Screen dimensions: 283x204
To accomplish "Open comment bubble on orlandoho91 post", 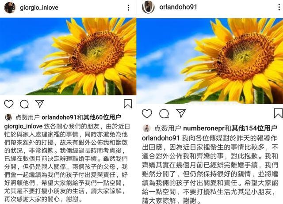I will click(x=164, y=113).
